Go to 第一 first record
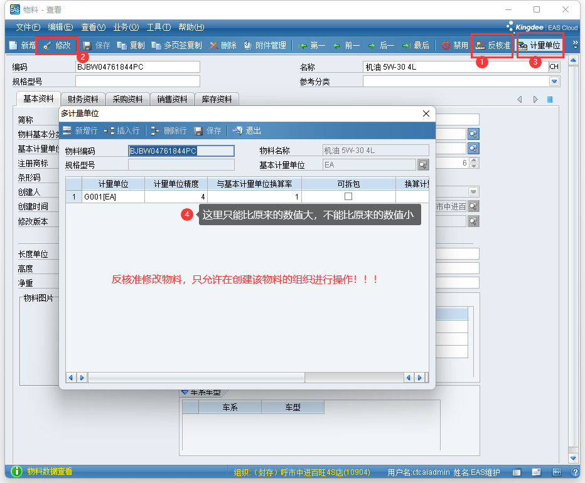This screenshot has width=585, height=483. click(311, 45)
